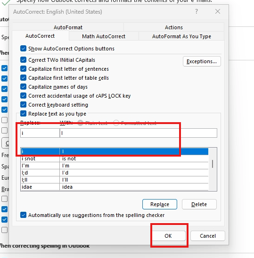The width and height of the screenshot is (254, 258).
Task: Switch to the Actions tab
Action: 173,27
